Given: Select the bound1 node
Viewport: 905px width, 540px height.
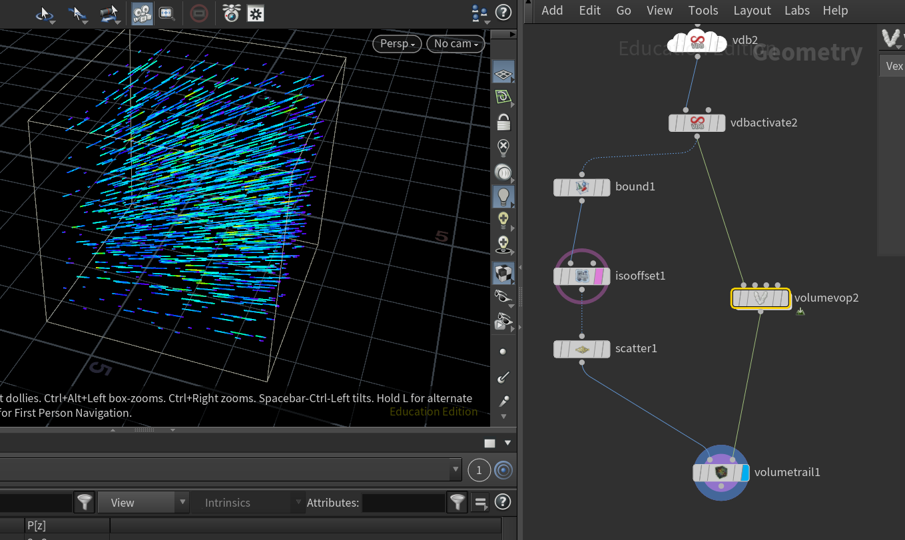Looking at the screenshot, I should 582,187.
